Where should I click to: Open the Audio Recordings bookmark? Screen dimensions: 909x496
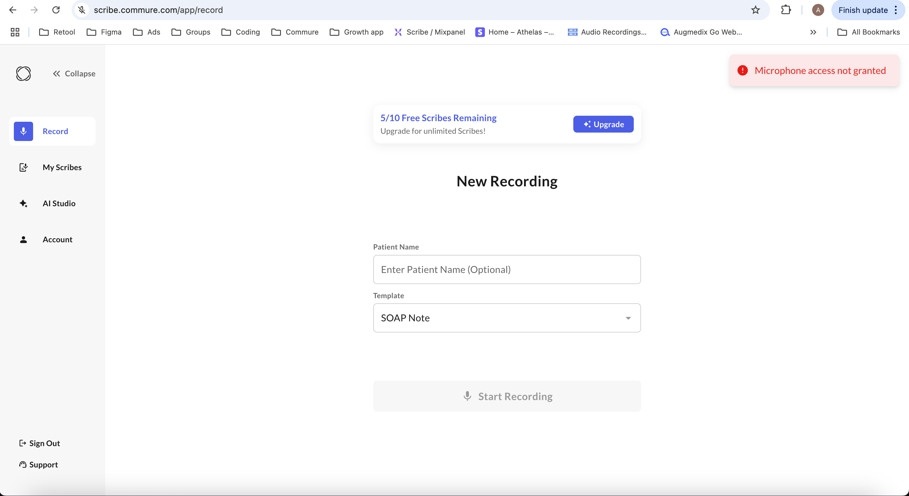click(x=607, y=32)
